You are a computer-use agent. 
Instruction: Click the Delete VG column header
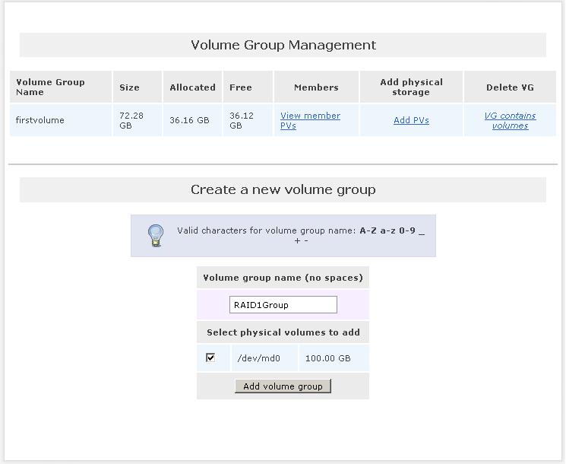click(510, 87)
